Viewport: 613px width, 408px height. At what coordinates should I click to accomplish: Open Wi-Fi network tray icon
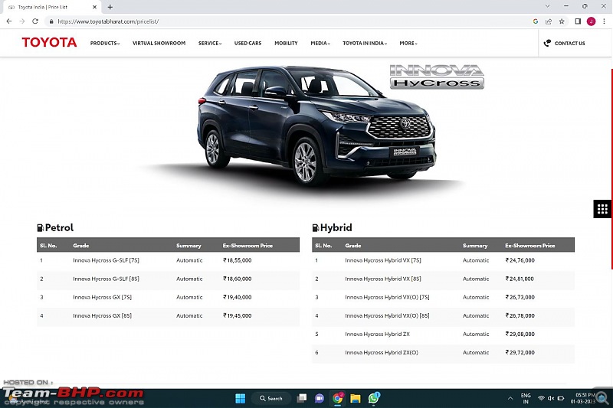(541, 399)
